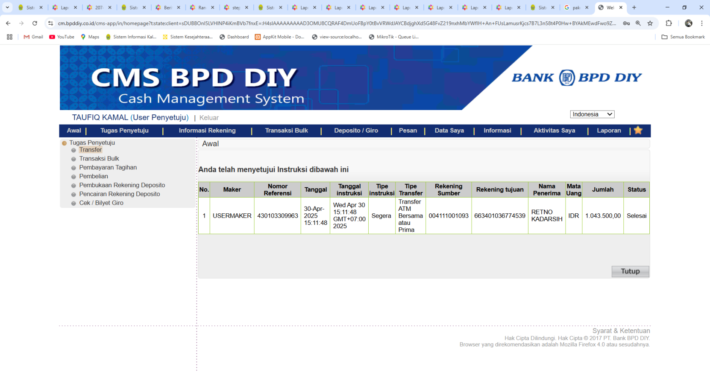Select Transfer in sidebar

(91, 150)
